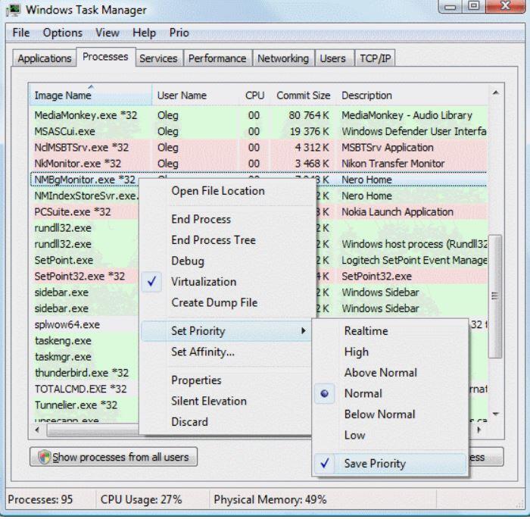Switch to the TCP/IP tab

coord(375,58)
